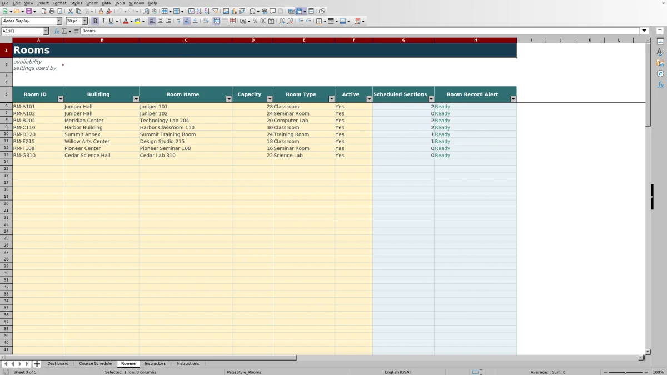
Task: Toggle Align Left
Action: coord(152,21)
